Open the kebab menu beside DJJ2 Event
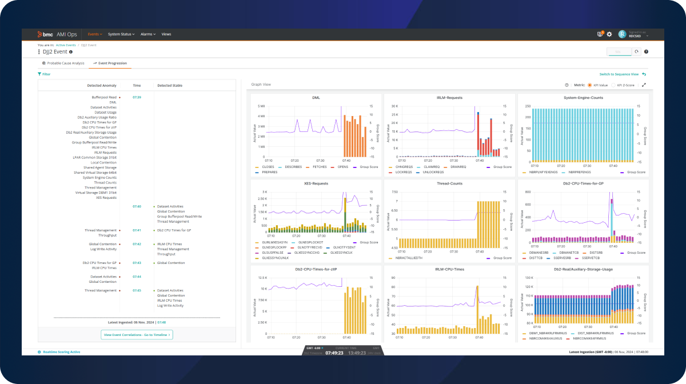 tap(39, 51)
